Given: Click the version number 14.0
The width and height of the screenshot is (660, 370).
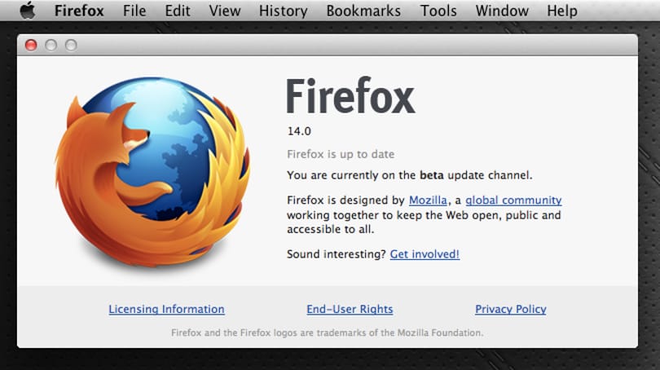Looking at the screenshot, I should [x=299, y=131].
